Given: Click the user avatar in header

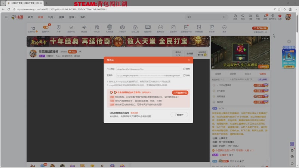Looking at the screenshot, I should [288, 17].
